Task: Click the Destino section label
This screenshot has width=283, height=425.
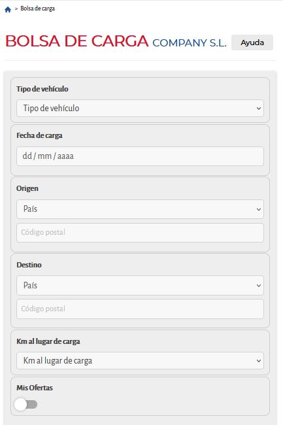Action: 29,265
